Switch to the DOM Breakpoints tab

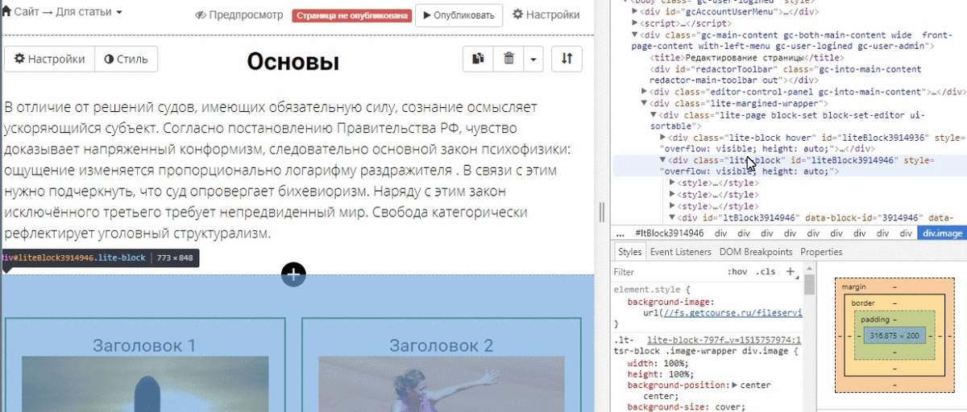(x=757, y=252)
